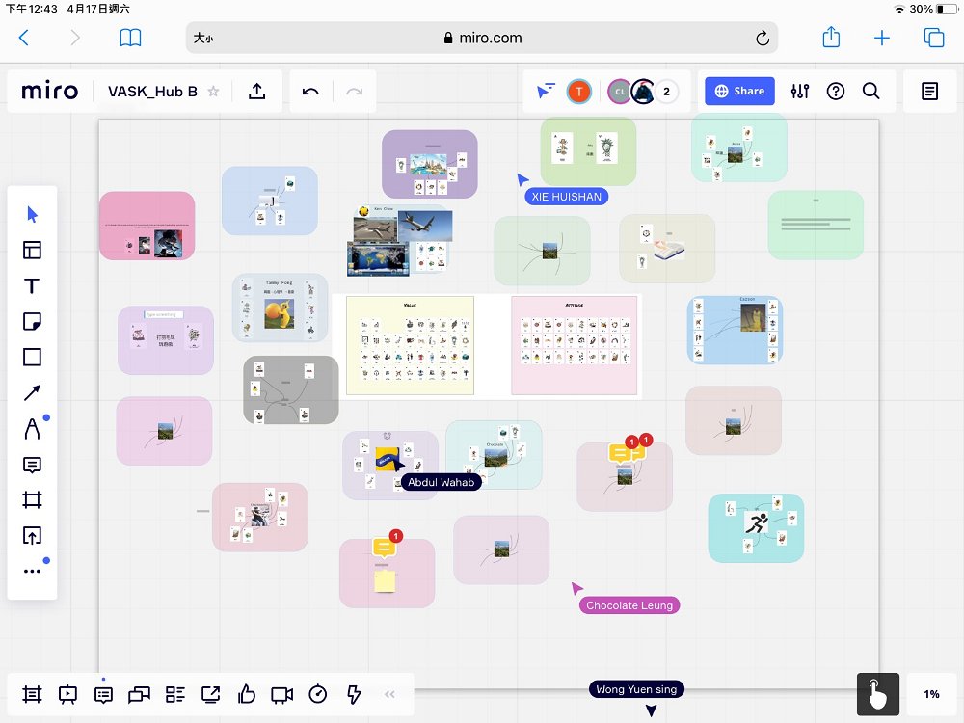Search the board with magnifier icon
The height and width of the screenshot is (723, 964).
pyautogui.click(x=871, y=91)
